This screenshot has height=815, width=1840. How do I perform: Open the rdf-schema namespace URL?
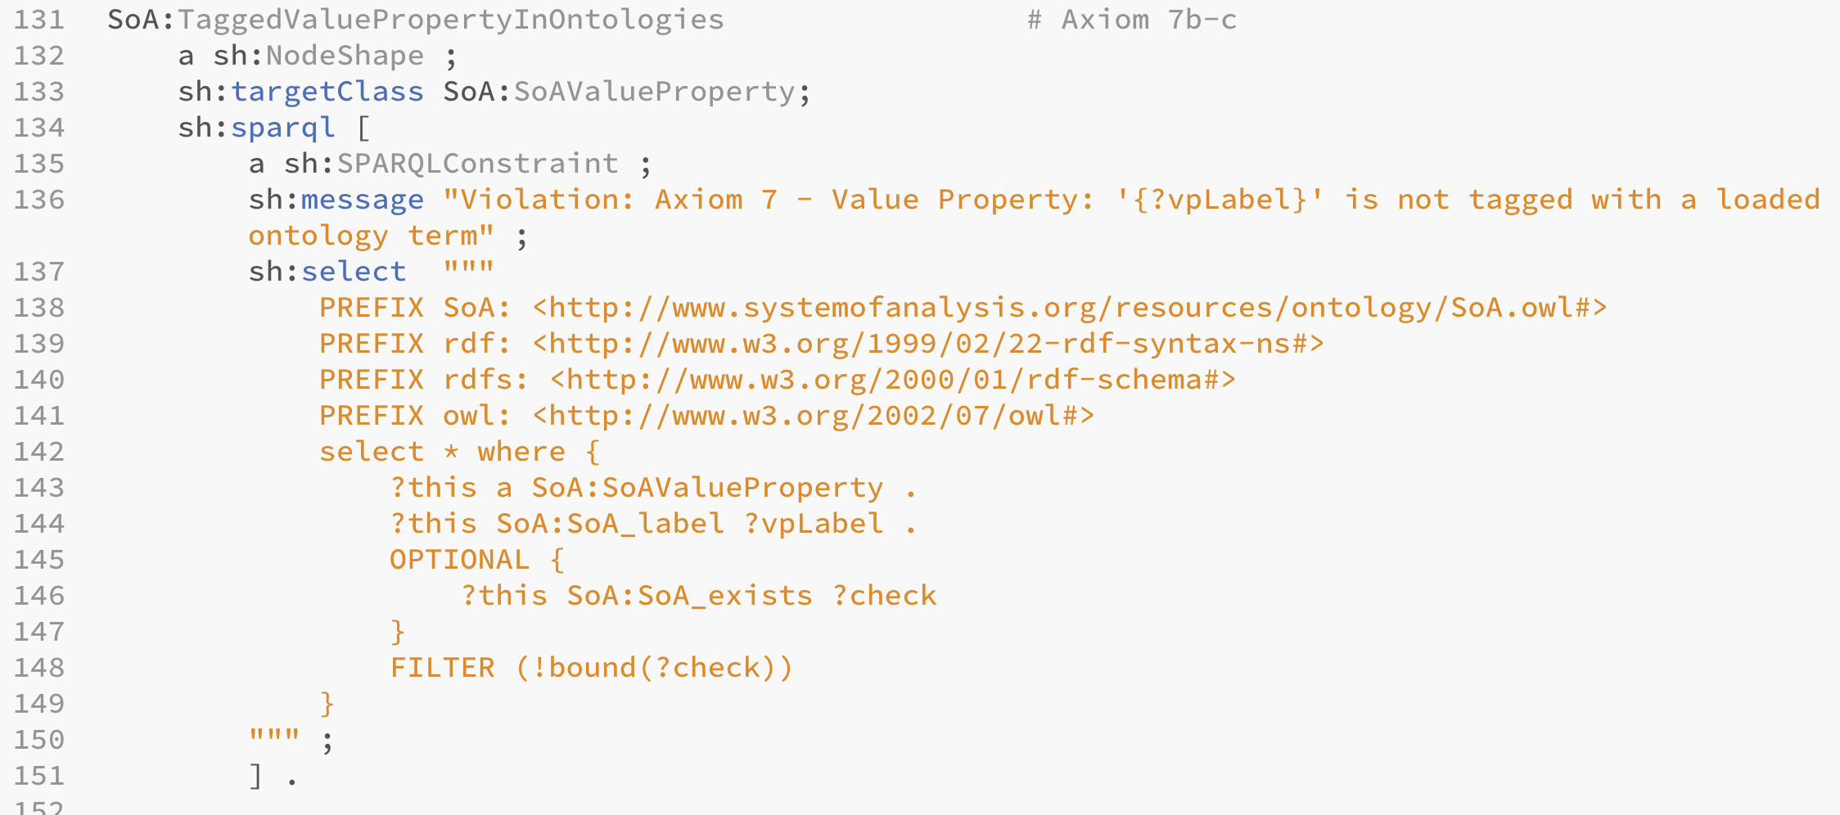click(893, 380)
